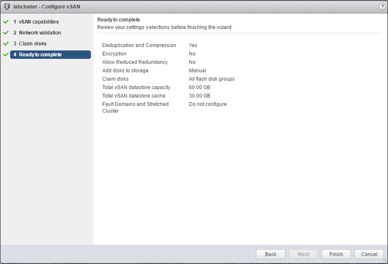Click the green checkmark beside Claim disks
The image size is (388, 264).
[6, 43]
